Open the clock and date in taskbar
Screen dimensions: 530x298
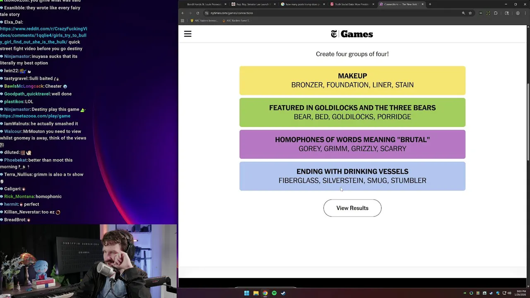click(521, 293)
